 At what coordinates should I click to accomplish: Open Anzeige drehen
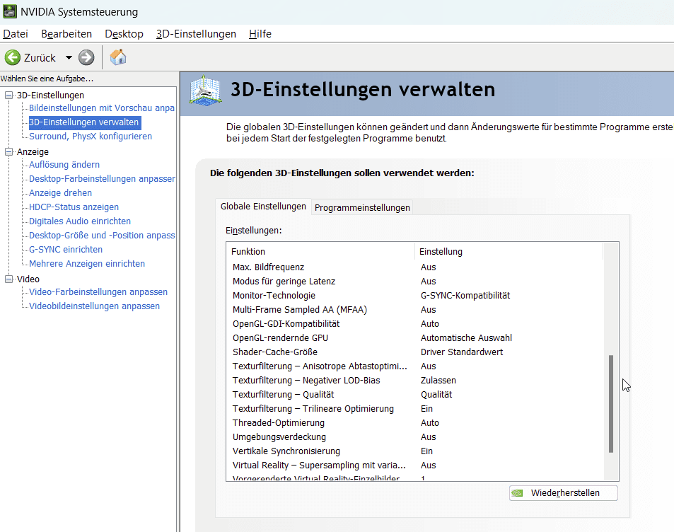tap(60, 193)
